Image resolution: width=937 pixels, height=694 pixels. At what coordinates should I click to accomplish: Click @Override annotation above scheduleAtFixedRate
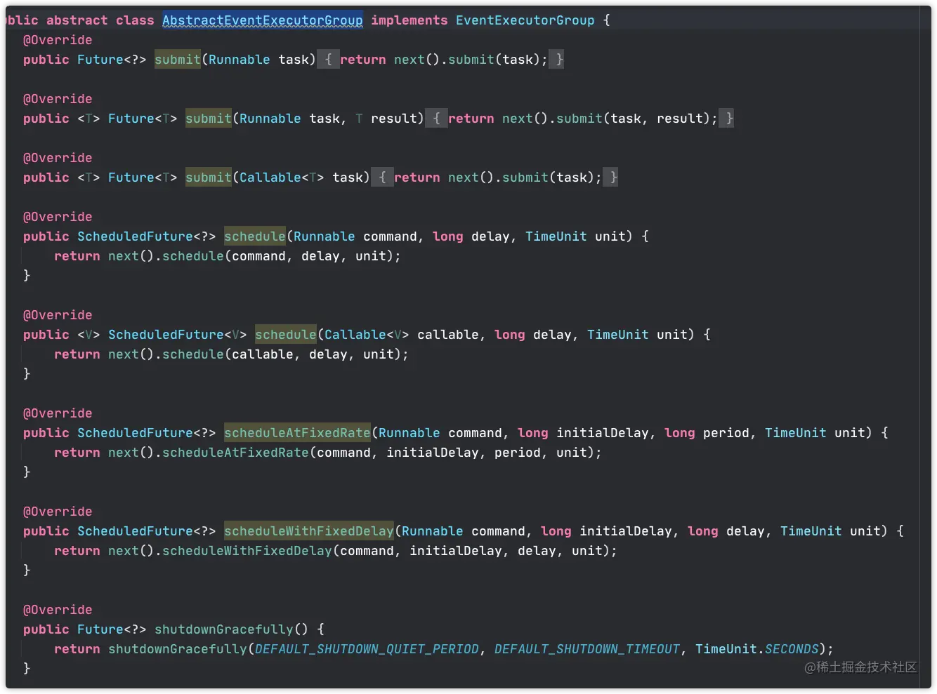pyautogui.click(x=58, y=413)
